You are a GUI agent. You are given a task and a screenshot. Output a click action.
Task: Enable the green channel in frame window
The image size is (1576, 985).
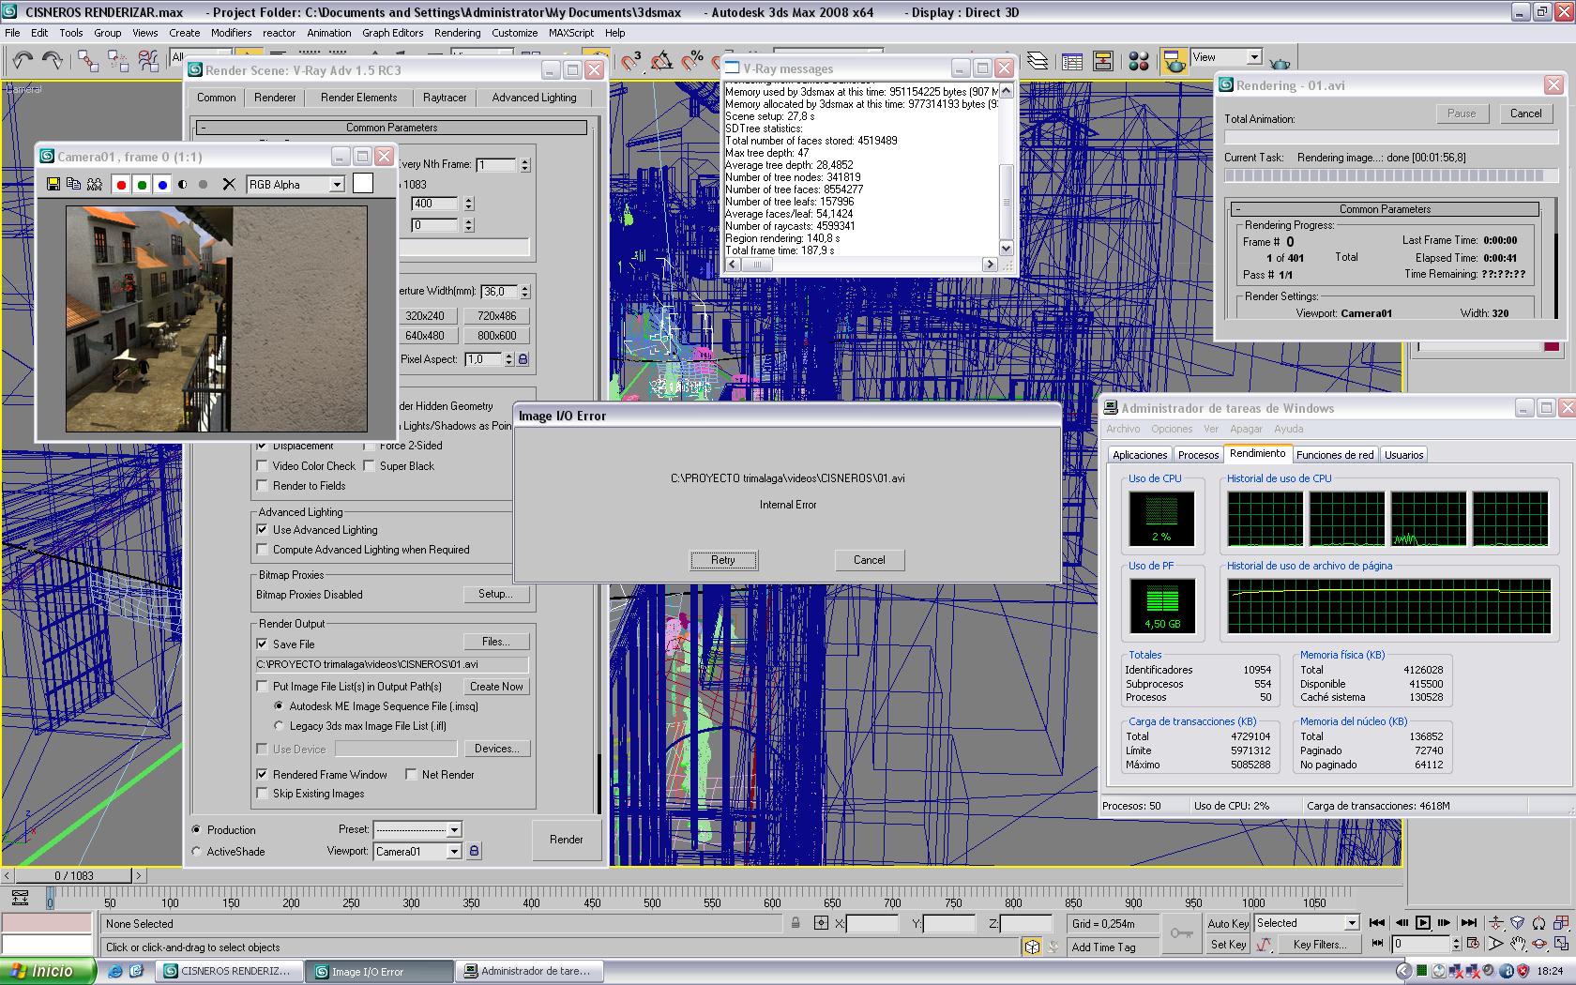pyautogui.click(x=142, y=185)
